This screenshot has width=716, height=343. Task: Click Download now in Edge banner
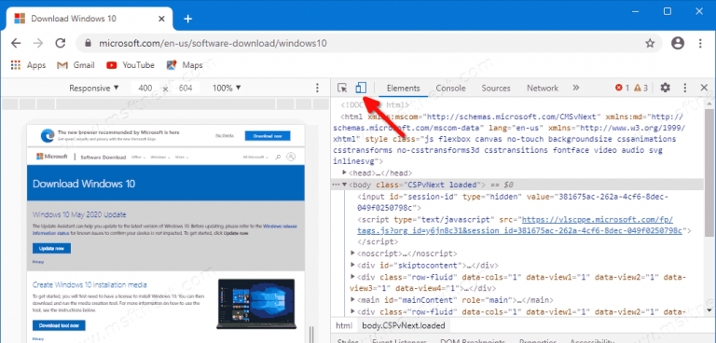point(268,136)
